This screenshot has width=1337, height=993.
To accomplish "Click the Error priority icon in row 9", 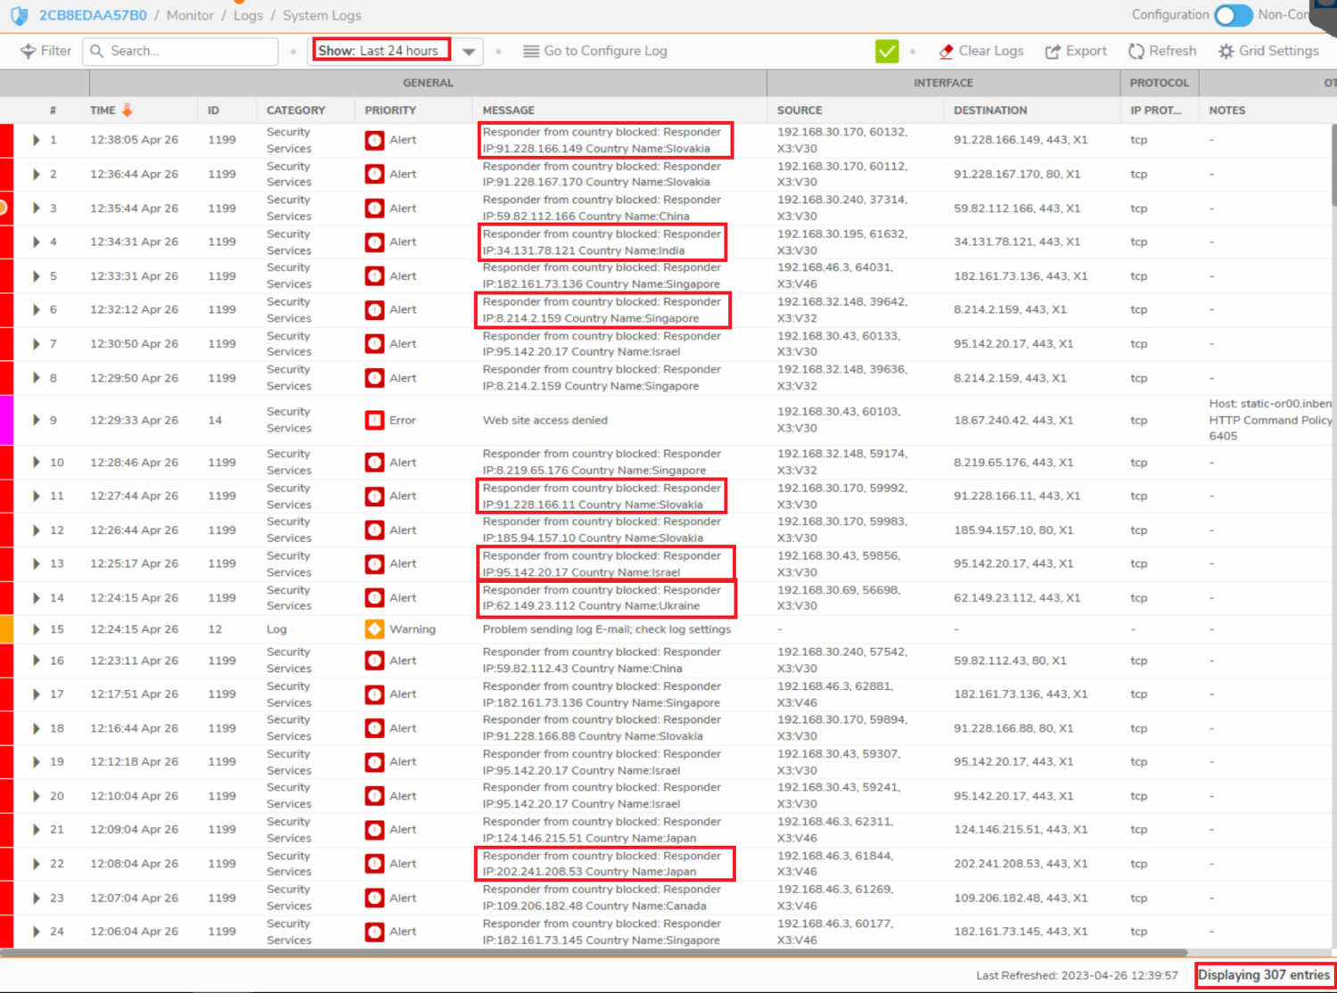I will 374,420.
